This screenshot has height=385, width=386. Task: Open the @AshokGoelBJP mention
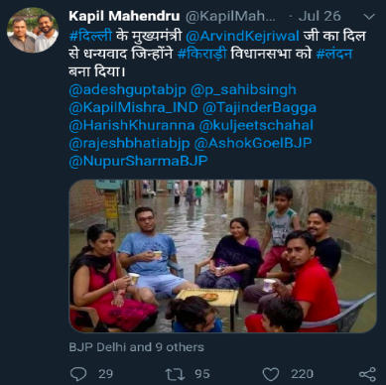click(253, 143)
